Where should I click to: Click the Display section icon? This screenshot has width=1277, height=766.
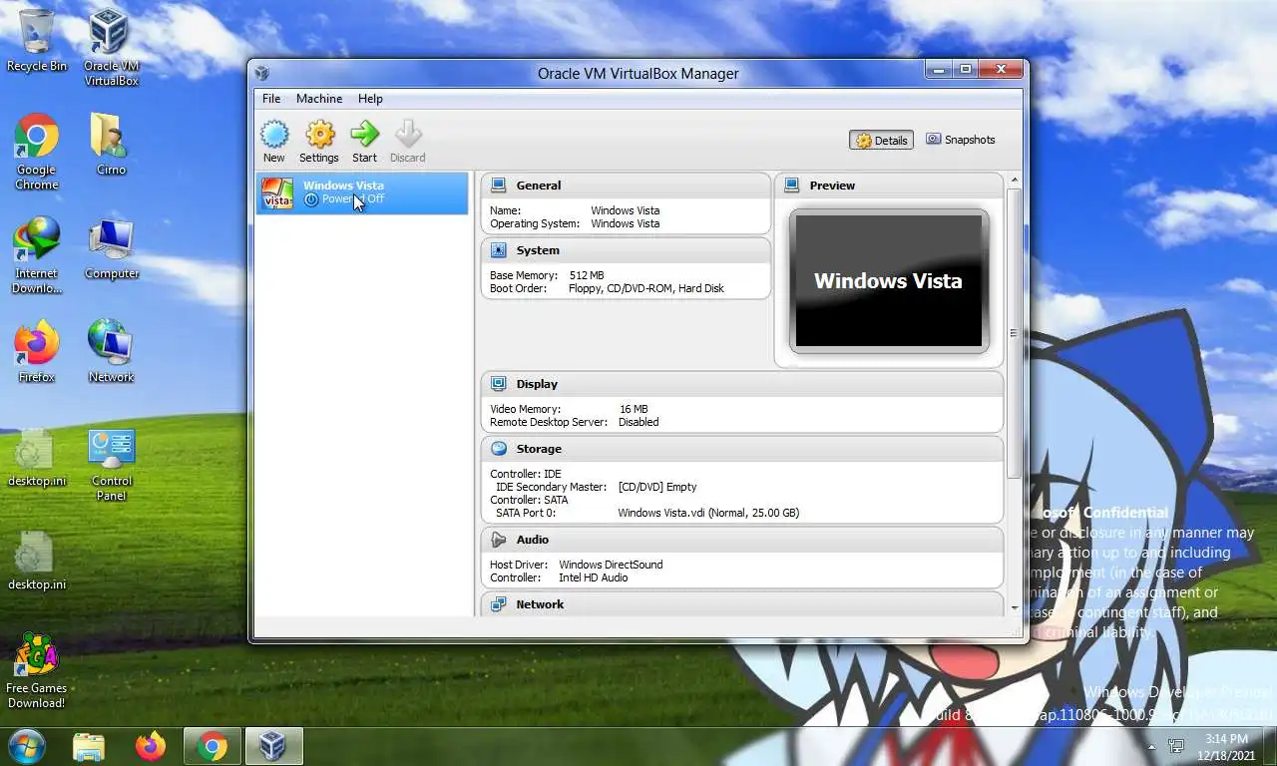[498, 384]
